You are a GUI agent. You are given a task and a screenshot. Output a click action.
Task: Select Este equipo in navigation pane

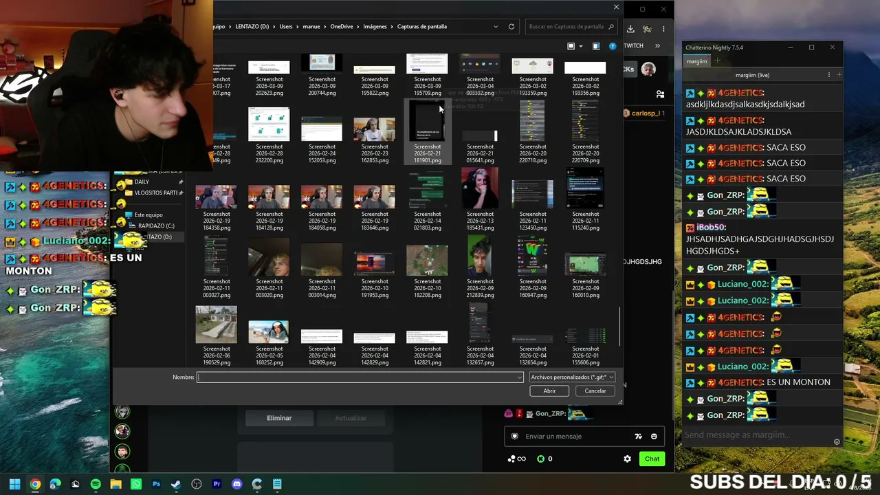pos(148,214)
